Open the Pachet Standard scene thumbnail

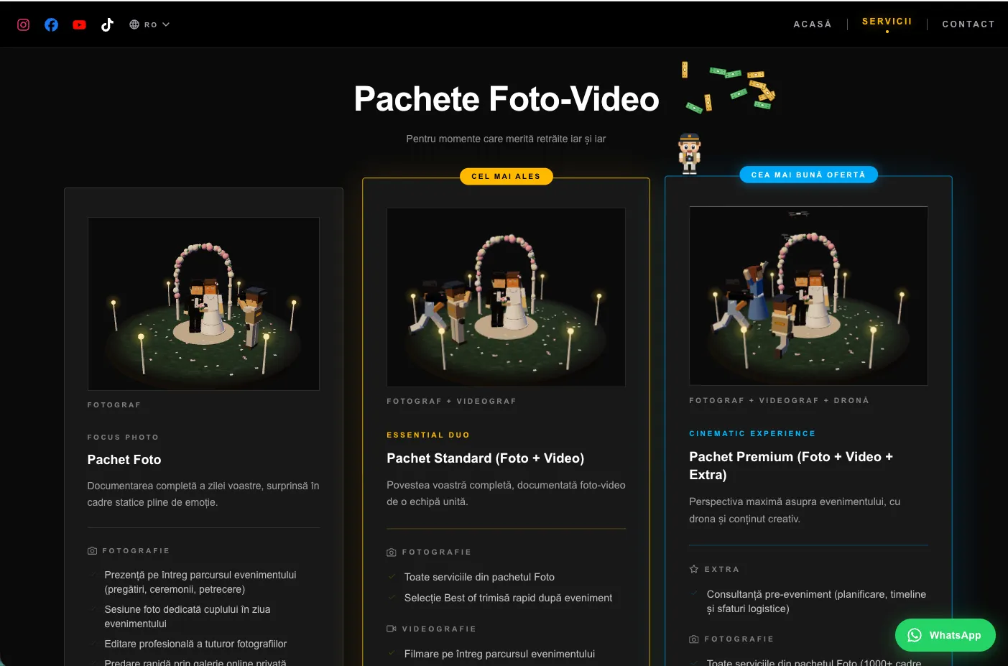[x=507, y=297]
